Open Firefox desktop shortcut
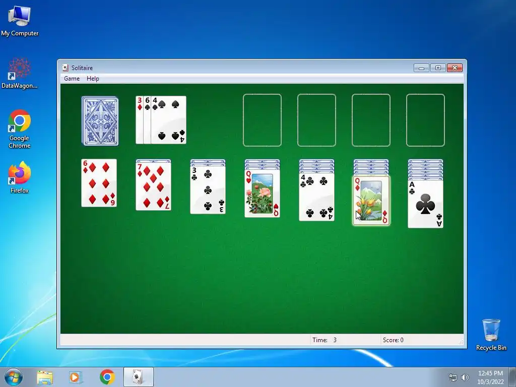 (20, 177)
